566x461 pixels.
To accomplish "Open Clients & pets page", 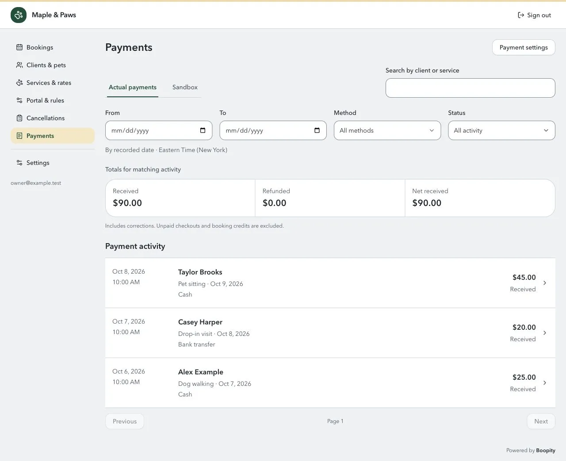I will pos(53,65).
